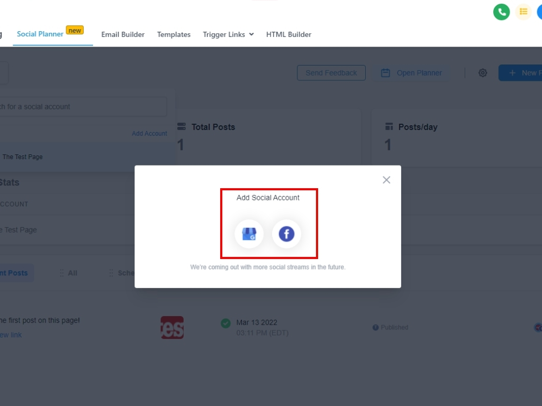Image resolution: width=542 pixels, height=406 pixels.
Task: Click the Total Posts label
Action: [x=213, y=127]
